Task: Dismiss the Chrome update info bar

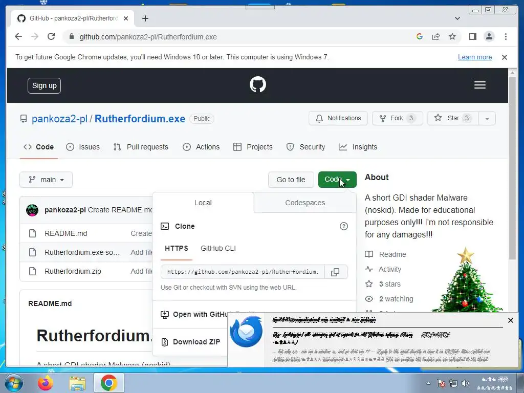Action: 504,57
